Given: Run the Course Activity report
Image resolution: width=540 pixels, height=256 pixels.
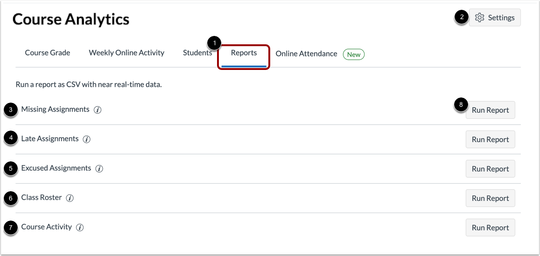Looking at the screenshot, I should [490, 228].
